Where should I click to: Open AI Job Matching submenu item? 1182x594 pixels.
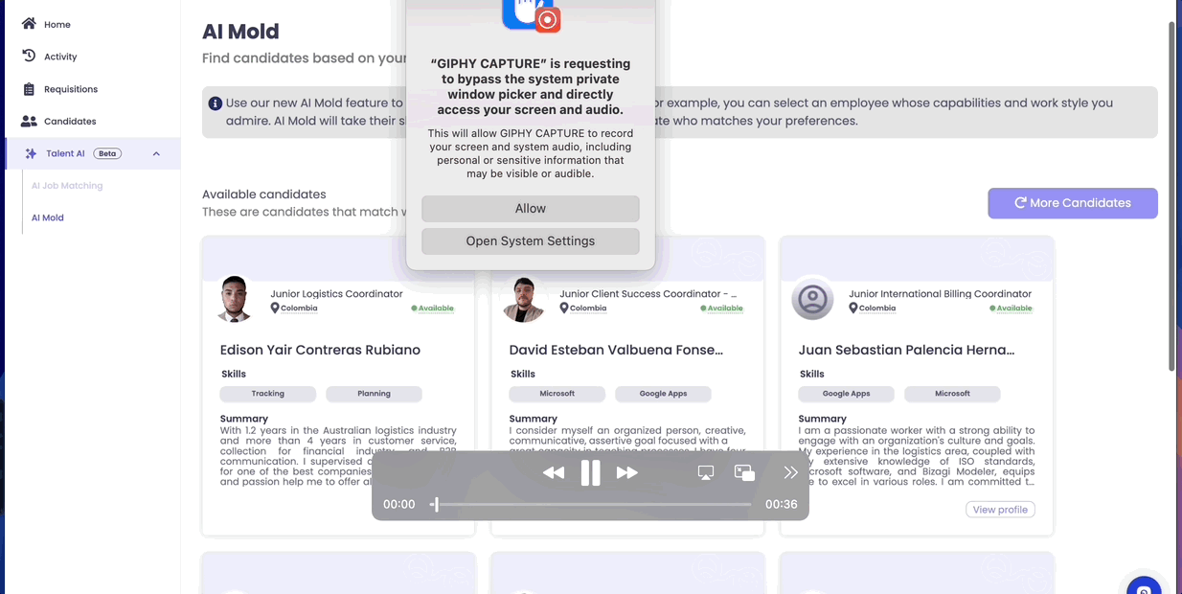click(67, 186)
